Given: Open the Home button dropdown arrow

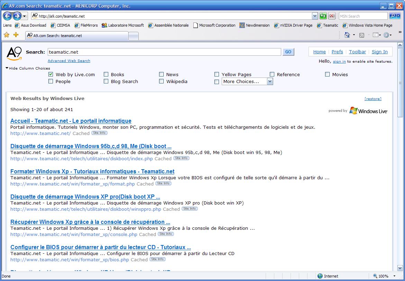Looking at the screenshot, I should 354,35.
